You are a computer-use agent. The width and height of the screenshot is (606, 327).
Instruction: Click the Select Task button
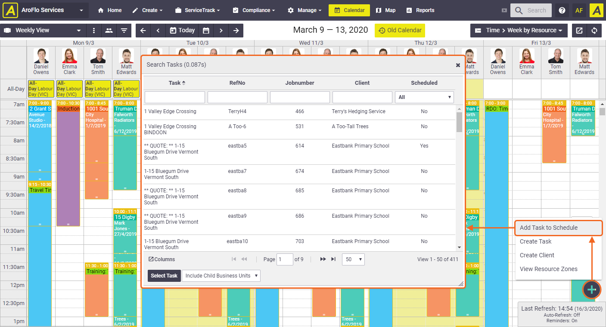tap(164, 276)
